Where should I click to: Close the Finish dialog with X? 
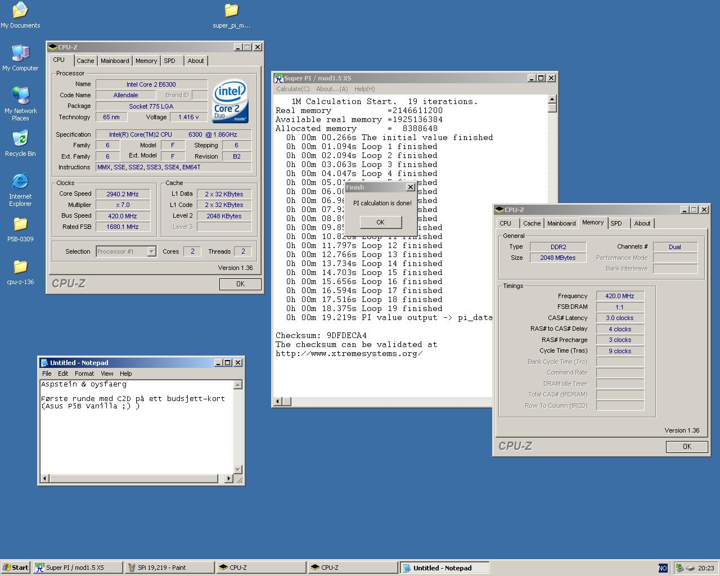pos(410,187)
